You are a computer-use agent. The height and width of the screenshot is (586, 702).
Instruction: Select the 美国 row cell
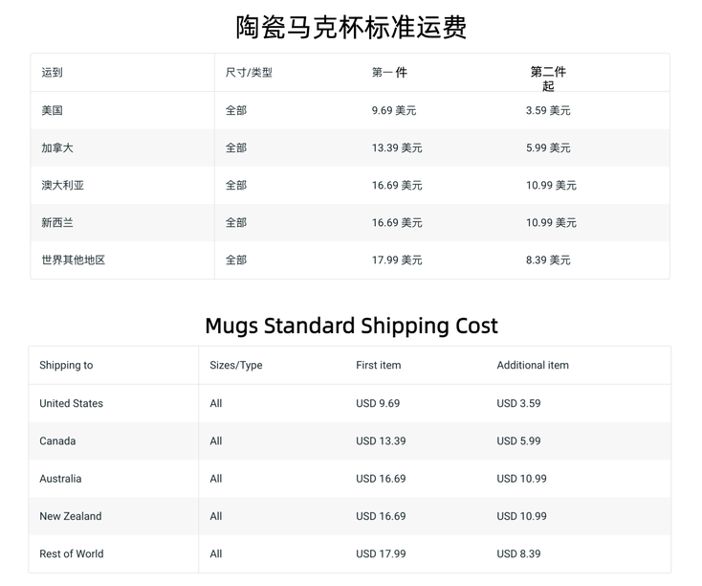tap(52, 110)
